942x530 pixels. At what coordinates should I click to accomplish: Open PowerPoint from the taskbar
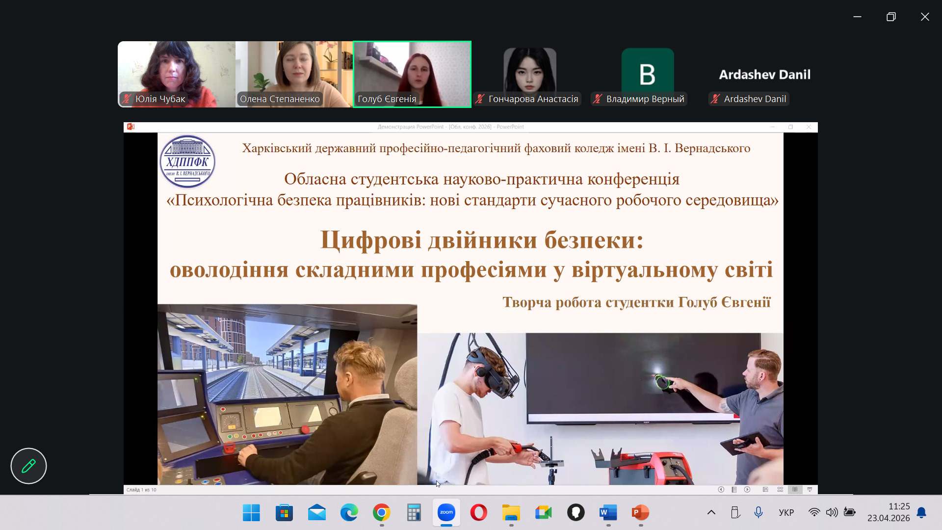(640, 512)
